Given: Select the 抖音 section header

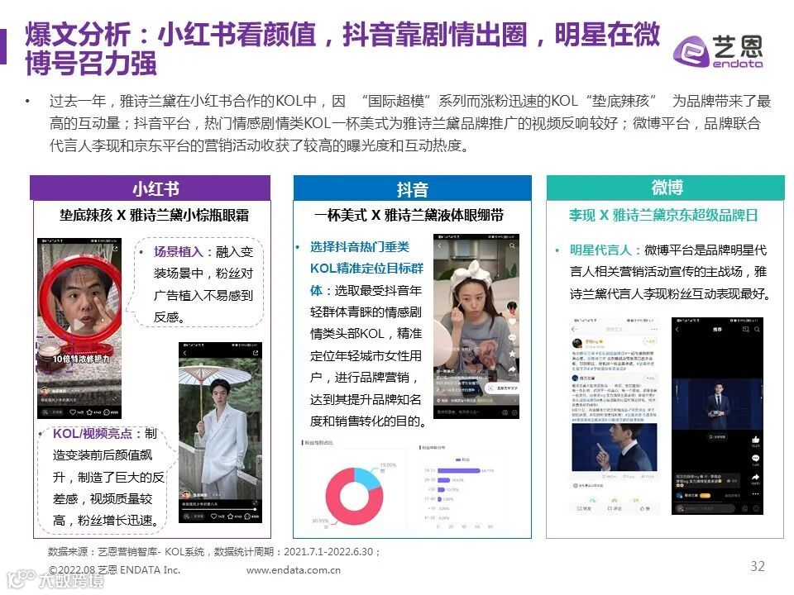Looking at the screenshot, I should click(412, 188).
